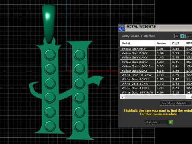Sort by the DWT column header
The height and width of the screenshot is (144, 192).
click(x=178, y=43)
